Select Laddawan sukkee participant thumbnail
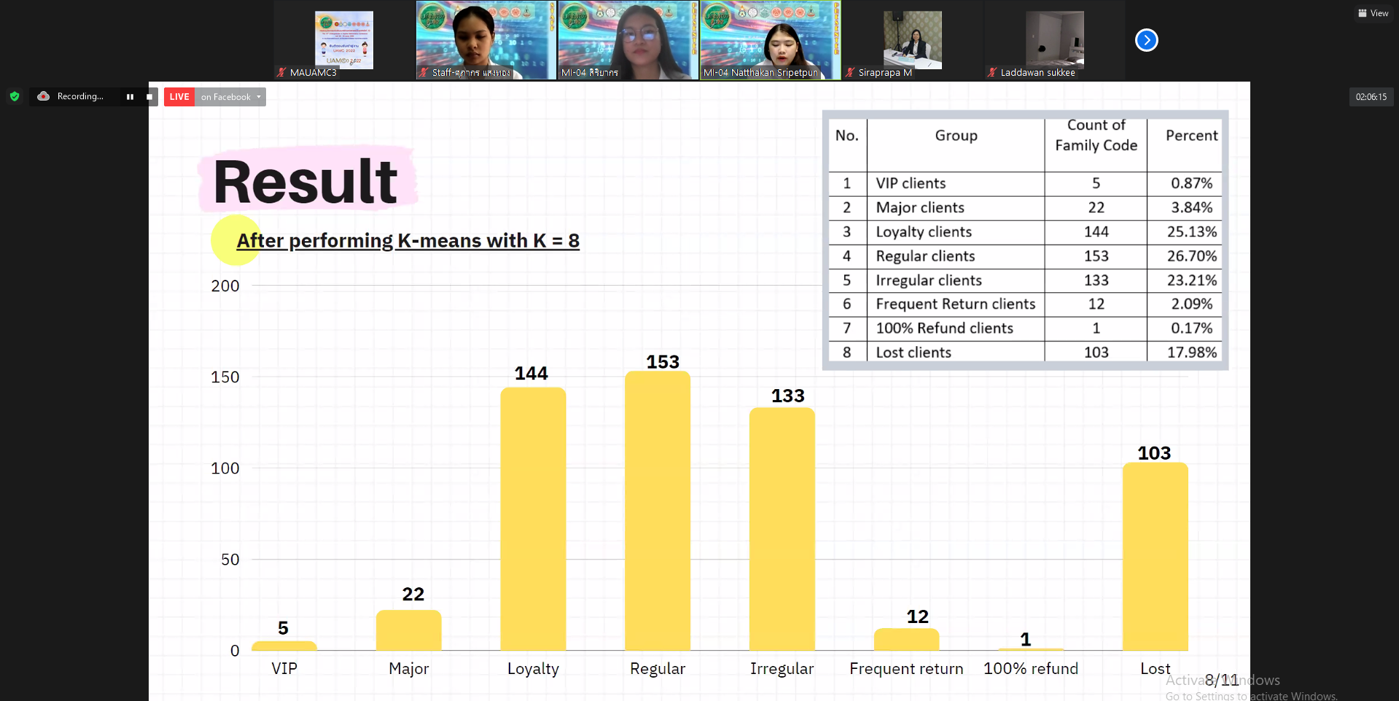Image resolution: width=1399 pixels, height=701 pixels. [x=1054, y=40]
